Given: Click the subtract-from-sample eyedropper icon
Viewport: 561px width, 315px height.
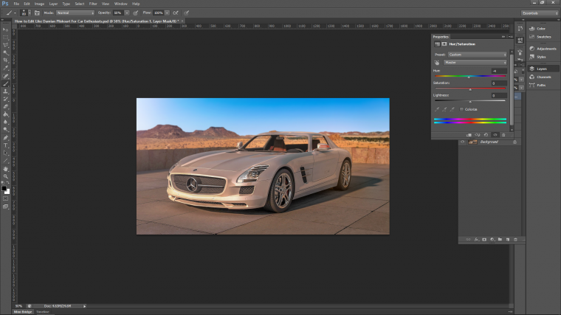Looking at the screenshot, I should pos(452,109).
